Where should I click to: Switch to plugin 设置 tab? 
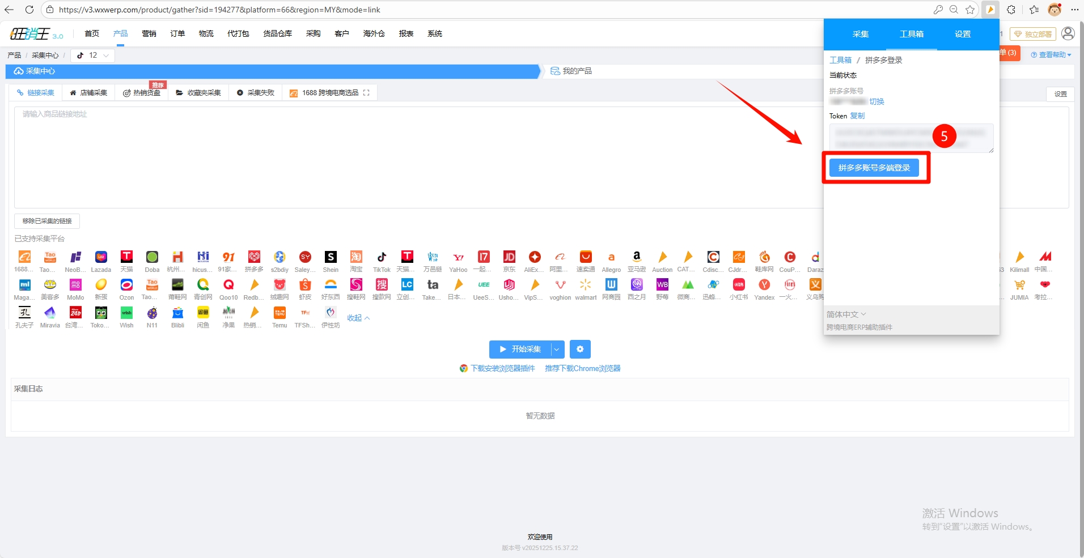point(962,35)
